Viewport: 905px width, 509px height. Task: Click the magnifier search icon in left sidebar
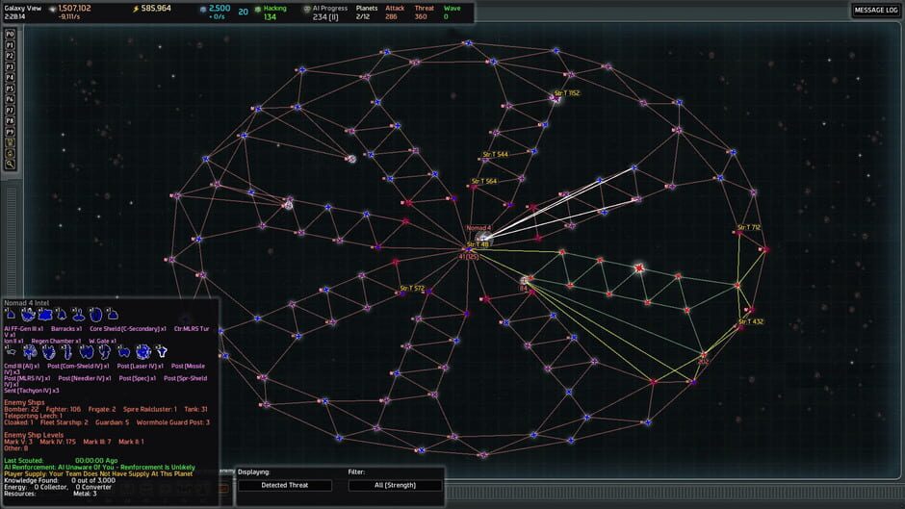click(x=10, y=165)
